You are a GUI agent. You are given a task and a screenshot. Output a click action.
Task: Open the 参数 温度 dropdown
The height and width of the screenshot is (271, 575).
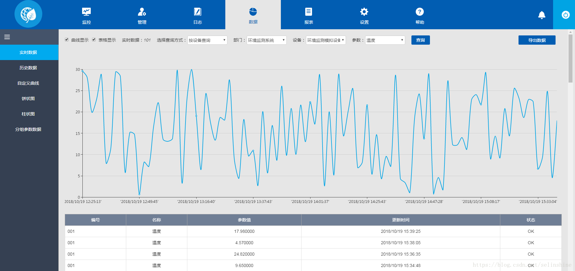tap(385, 40)
